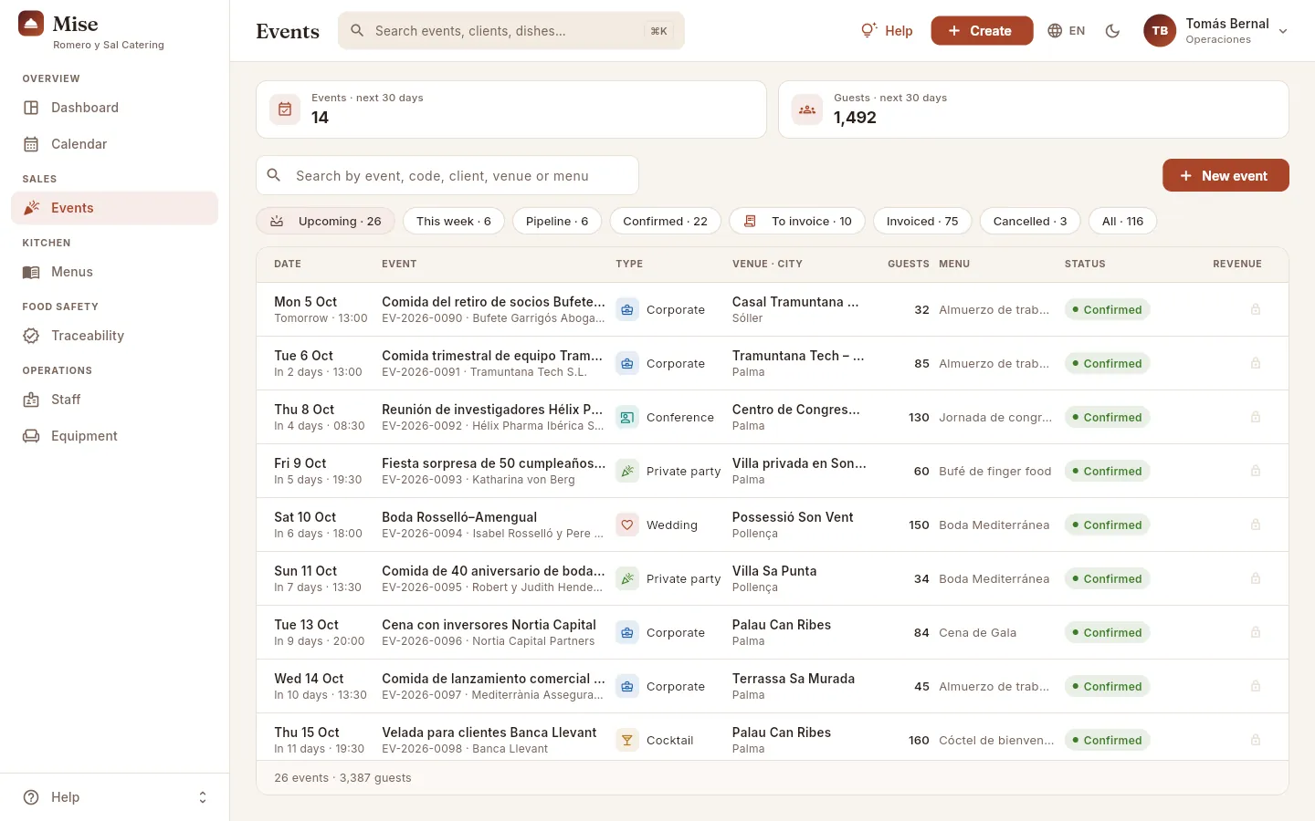The width and height of the screenshot is (1315, 821).
Task: Focus the search by event, code, client field
Action: tap(447, 175)
